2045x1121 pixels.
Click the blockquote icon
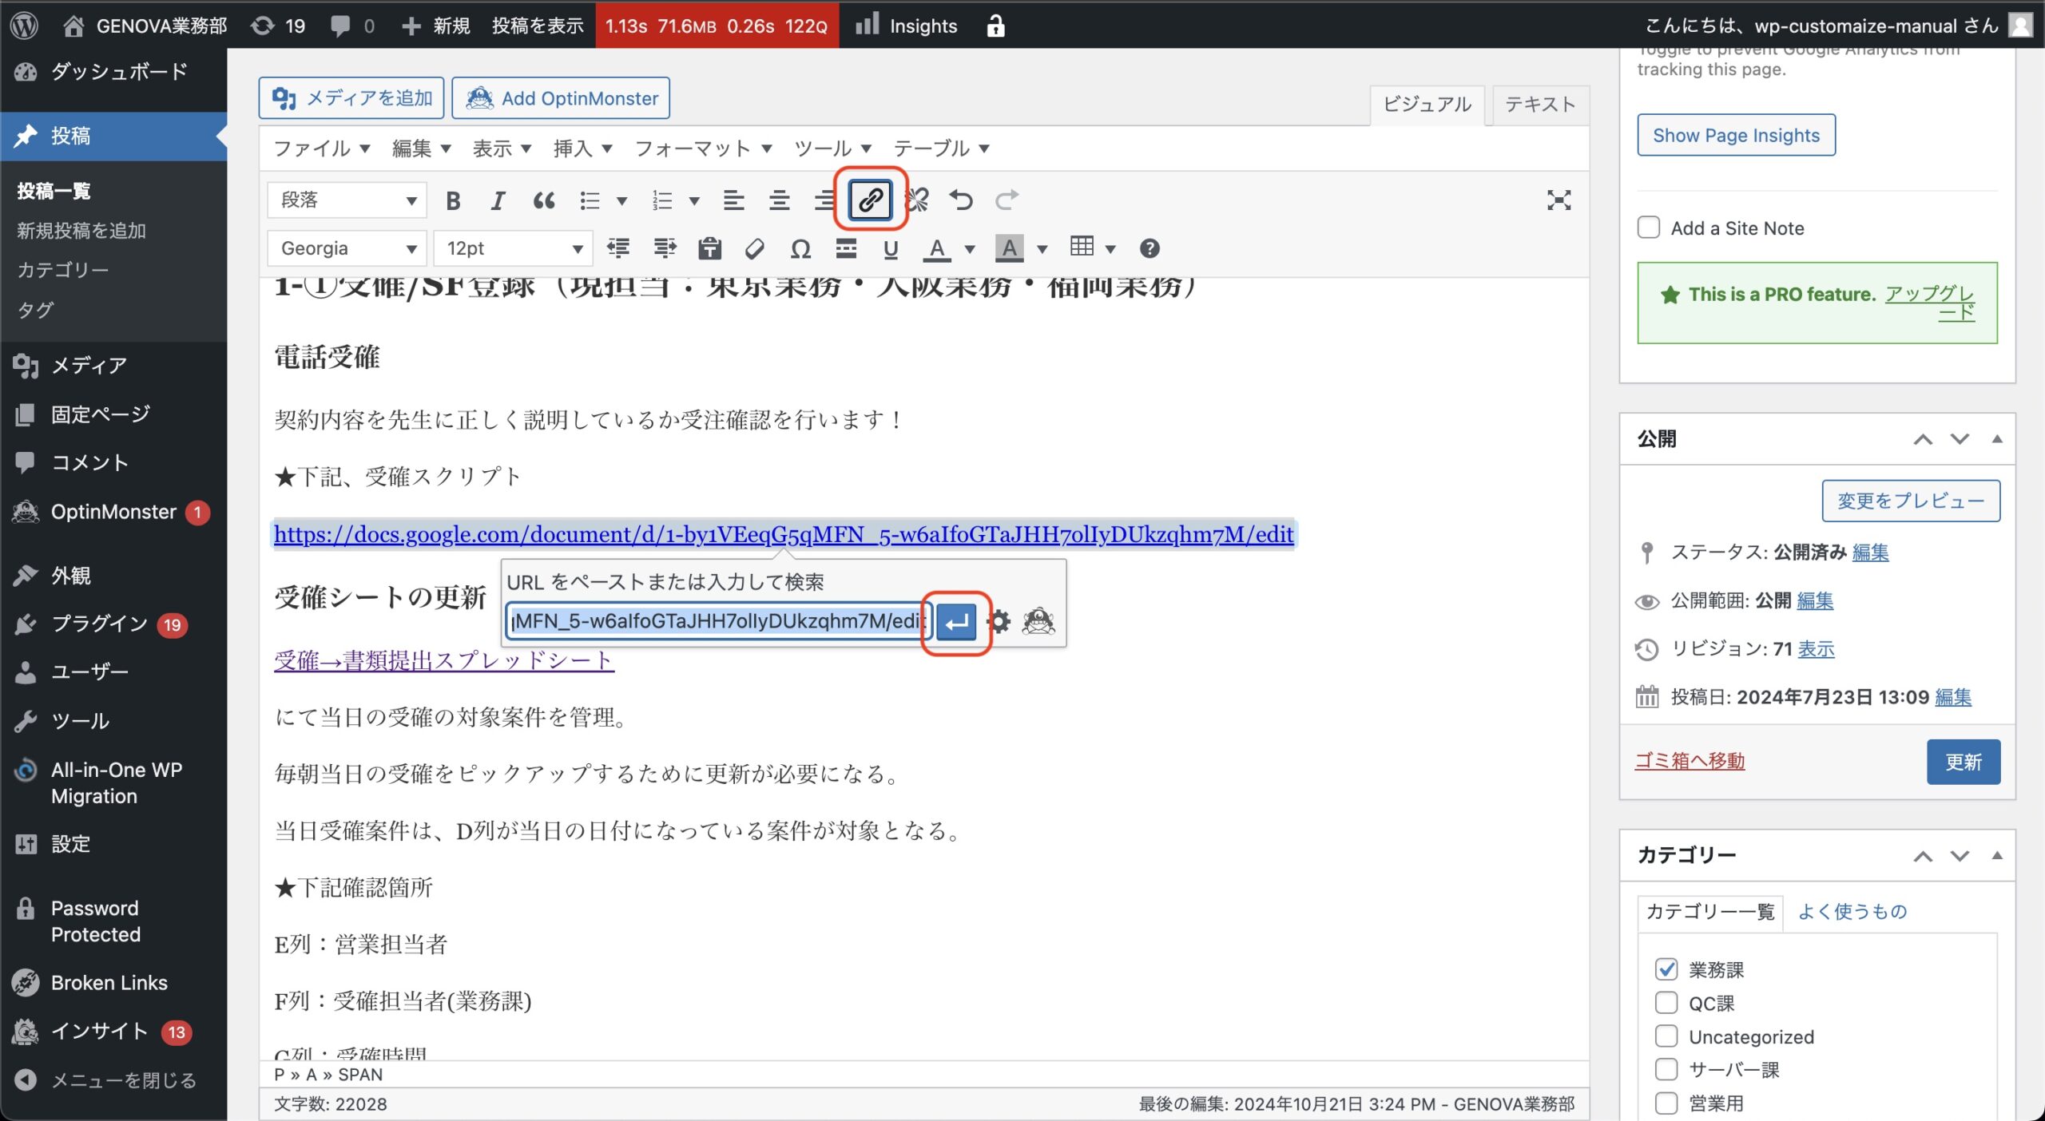544,200
